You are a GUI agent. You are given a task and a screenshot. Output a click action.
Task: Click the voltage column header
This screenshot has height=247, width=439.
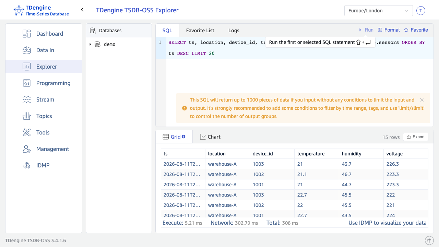coord(406,154)
